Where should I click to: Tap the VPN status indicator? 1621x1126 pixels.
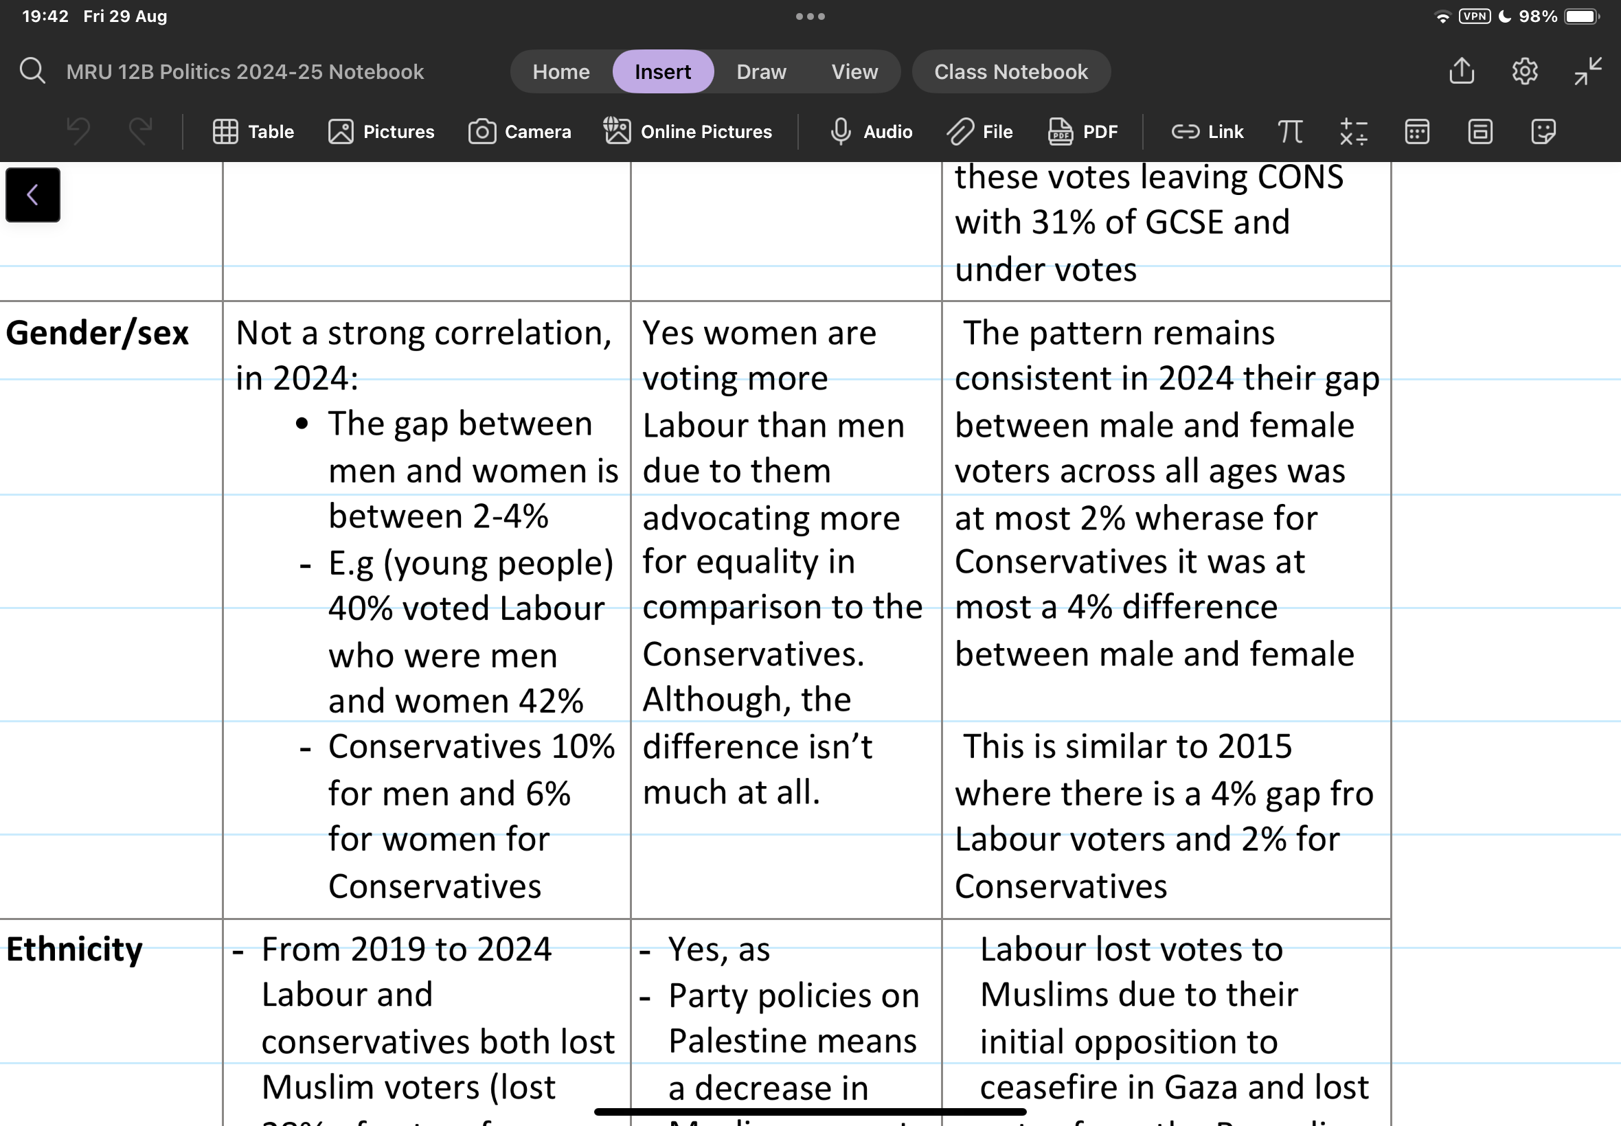1474,16
